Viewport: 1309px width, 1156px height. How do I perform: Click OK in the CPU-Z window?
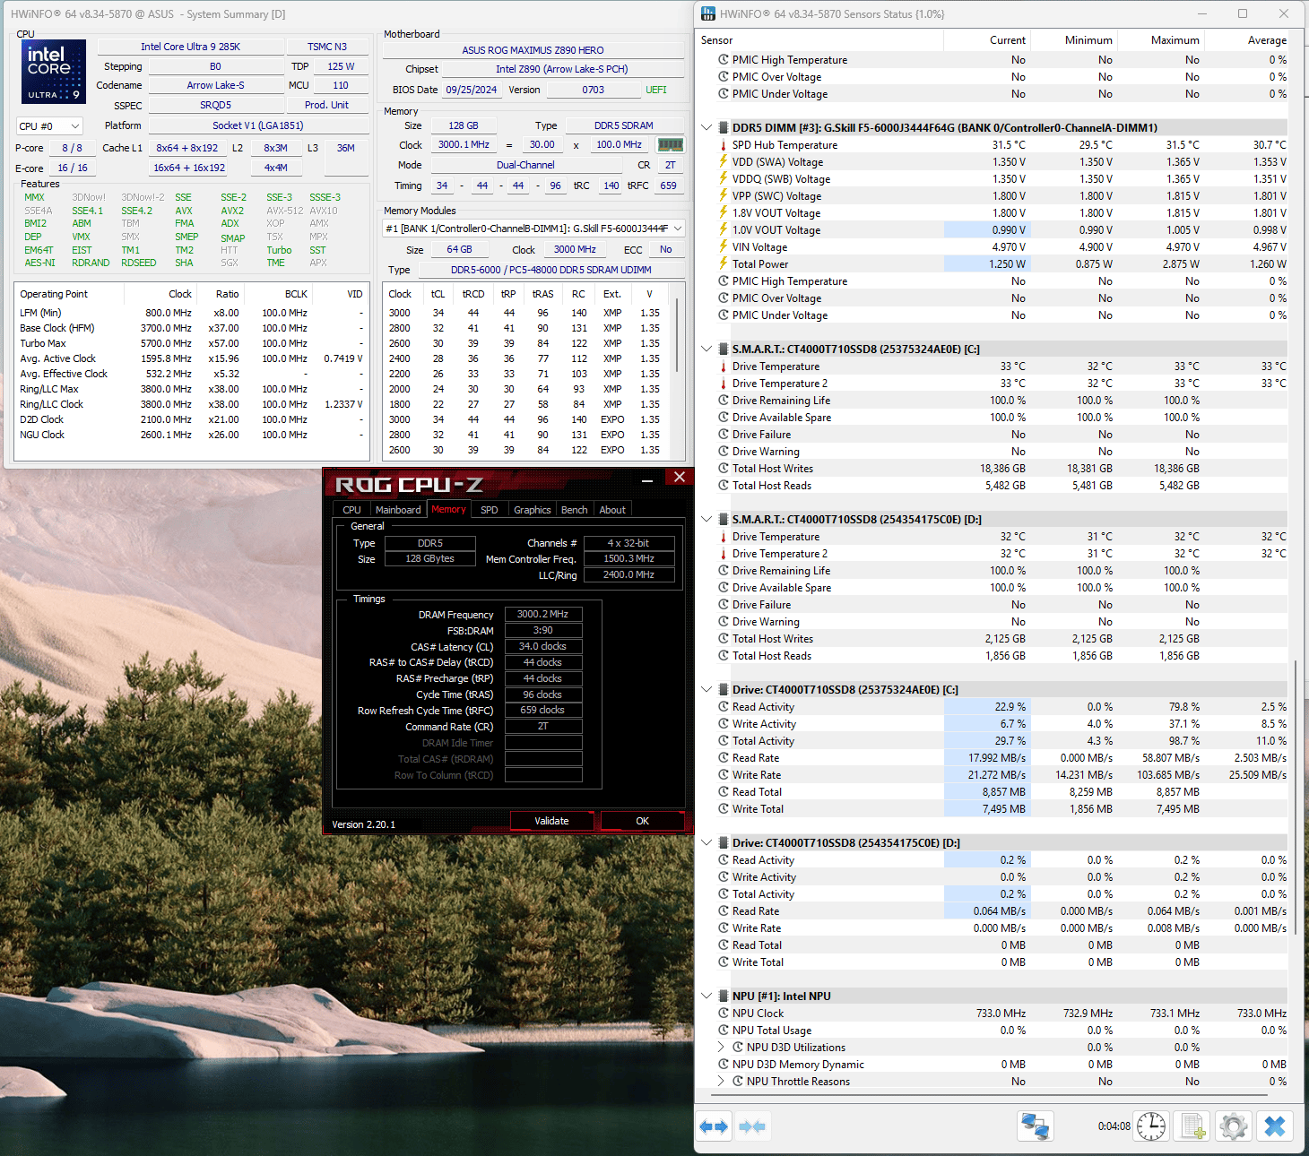click(x=643, y=821)
